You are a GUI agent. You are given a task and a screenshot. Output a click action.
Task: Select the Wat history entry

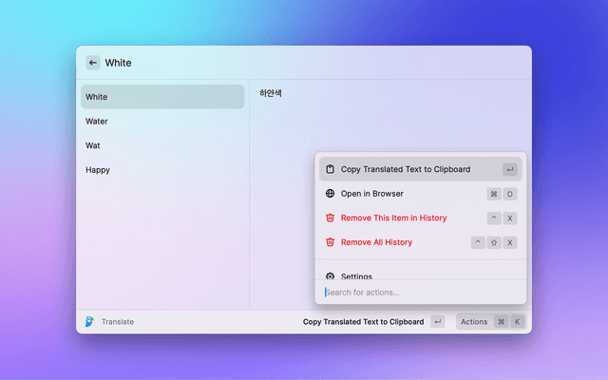93,145
